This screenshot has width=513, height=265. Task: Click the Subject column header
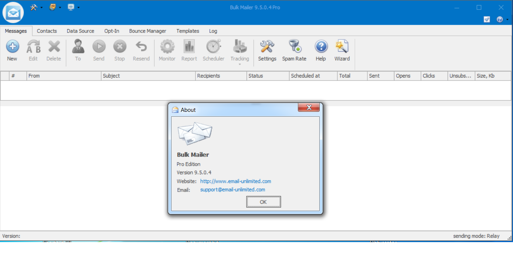[111, 76]
